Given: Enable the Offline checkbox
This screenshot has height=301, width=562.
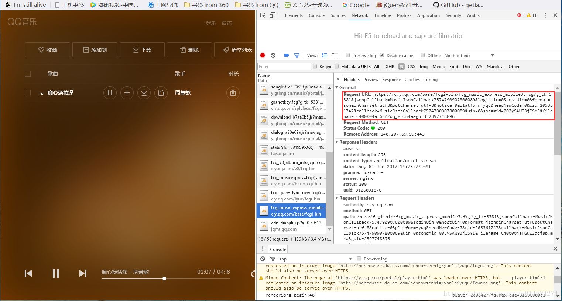Looking at the screenshot, I should (422, 55).
